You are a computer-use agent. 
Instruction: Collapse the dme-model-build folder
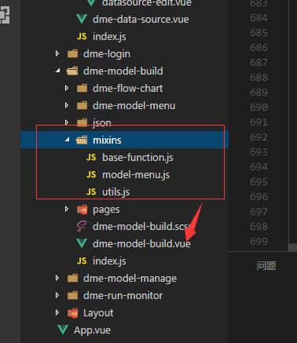click(58, 71)
